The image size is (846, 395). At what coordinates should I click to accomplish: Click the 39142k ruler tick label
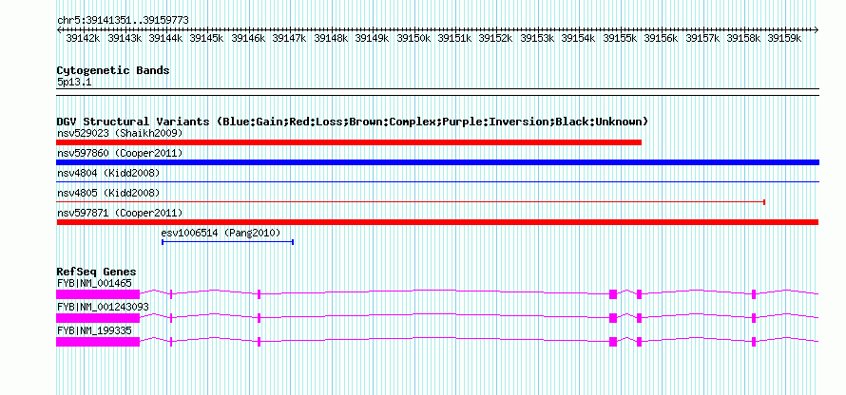pos(83,38)
